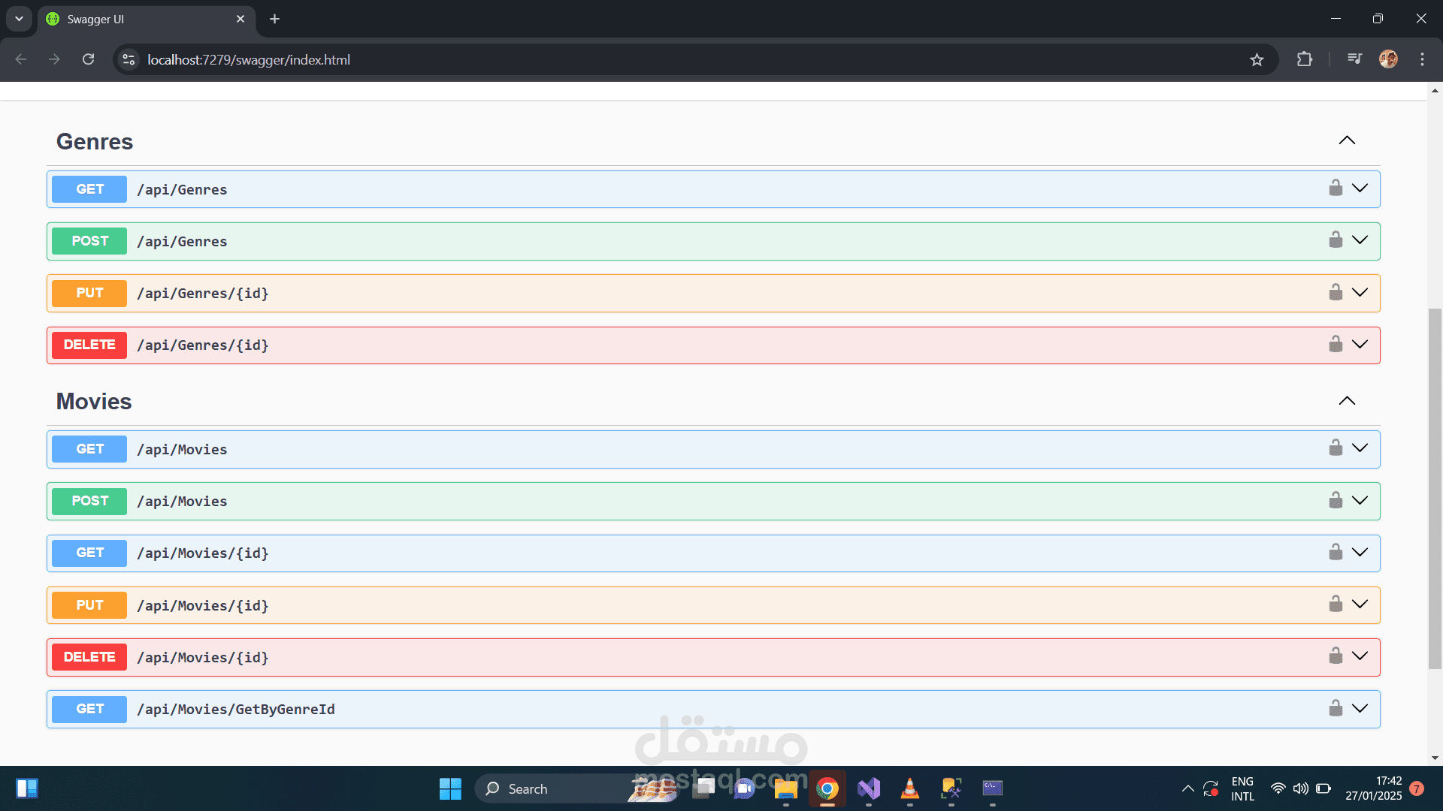The height and width of the screenshot is (811, 1443).
Task: Expand DELETE /api/Genres/{id} with chevron
Action: [1360, 344]
